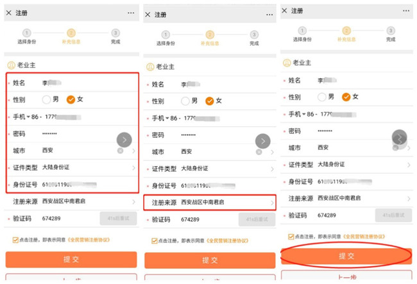Select the 女 radio button in middle panel

point(209,101)
